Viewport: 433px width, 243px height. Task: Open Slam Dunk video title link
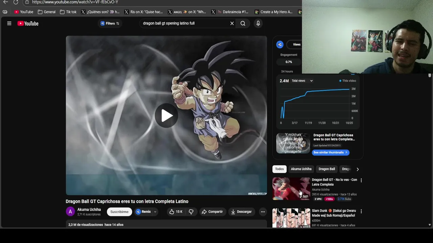[334, 213]
